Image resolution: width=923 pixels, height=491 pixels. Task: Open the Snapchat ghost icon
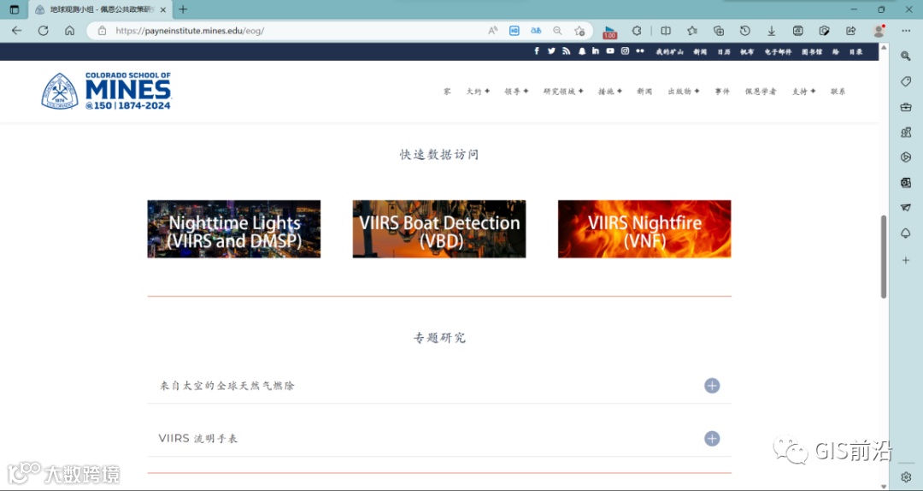[582, 51]
